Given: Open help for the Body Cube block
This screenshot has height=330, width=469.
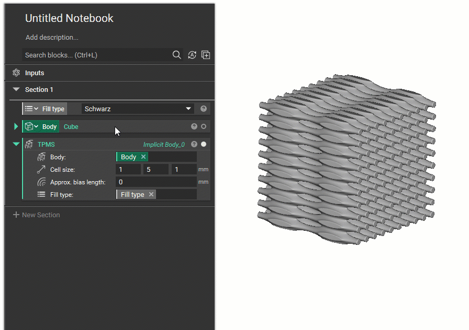Looking at the screenshot, I should [194, 126].
